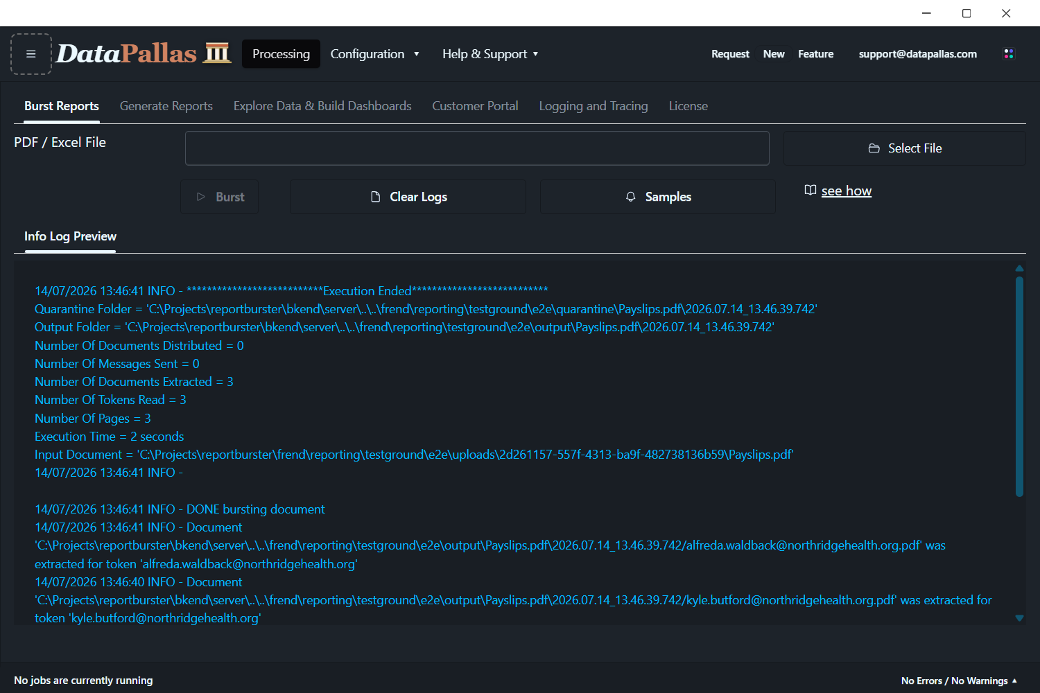Expand the Help & Support dropdown
This screenshot has height=693, width=1040.
[x=490, y=54]
